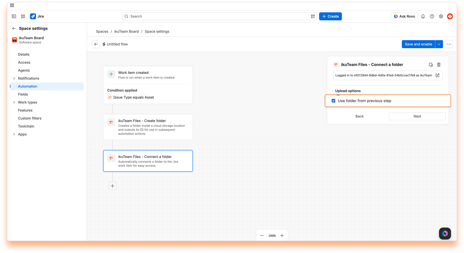Expand the Work types section
Viewport: 464px width, 253px height.
[x=14, y=102]
